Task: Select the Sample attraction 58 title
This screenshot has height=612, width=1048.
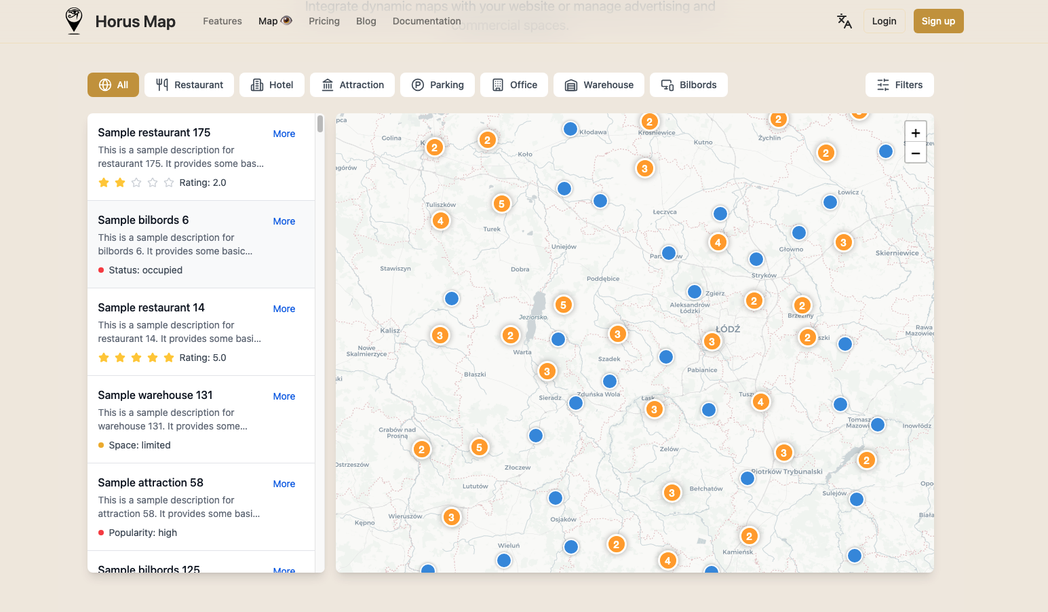Action: point(151,482)
